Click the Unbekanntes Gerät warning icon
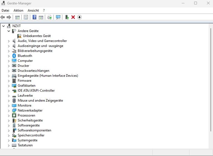 19,36
